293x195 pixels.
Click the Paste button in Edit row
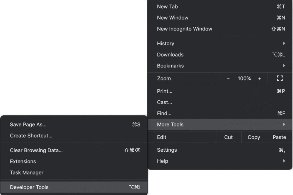point(279,137)
